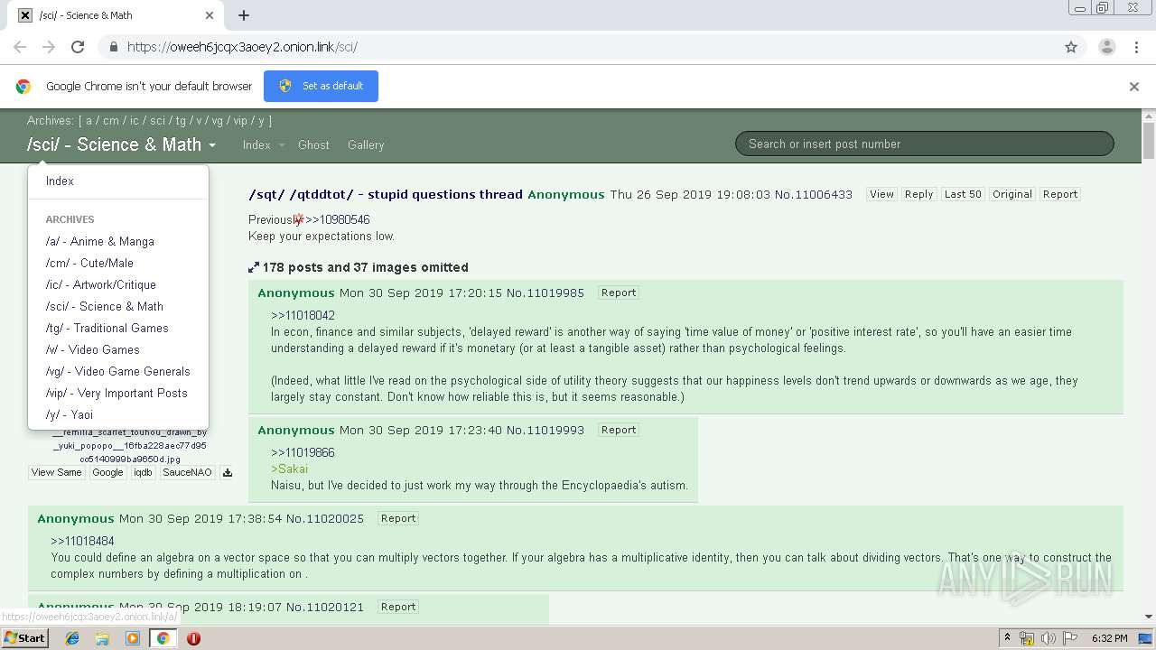Reload the page with the refresh icon
The image size is (1156, 650).
point(78,47)
